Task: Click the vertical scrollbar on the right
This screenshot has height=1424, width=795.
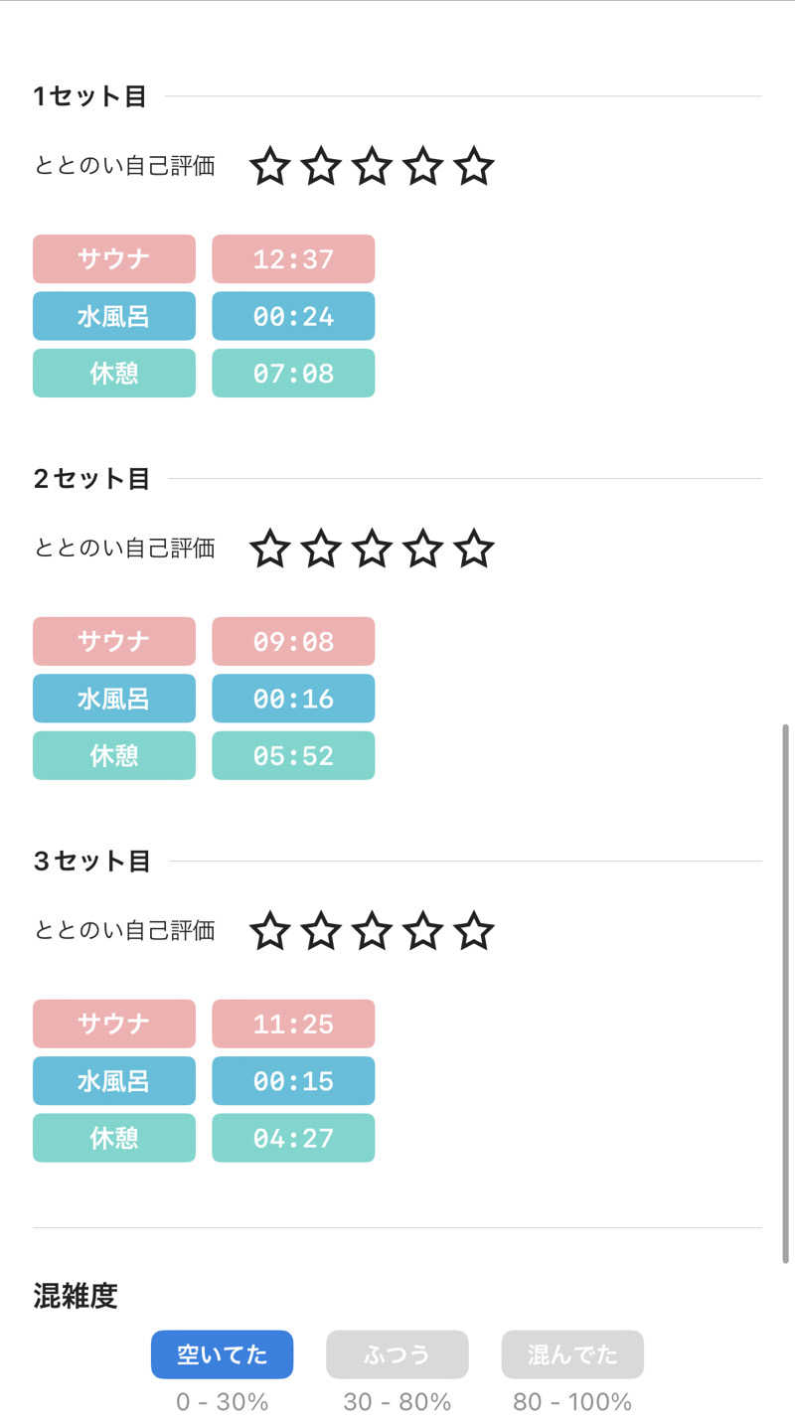Action: tap(786, 994)
